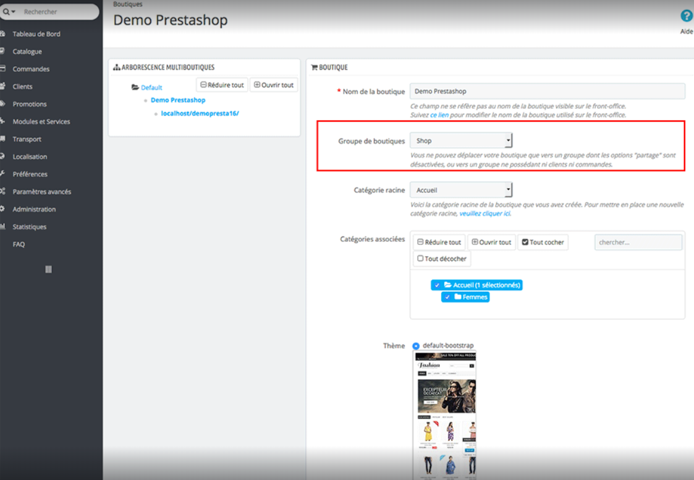This screenshot has height=480, width=694.
Task: Select Promotions in the sidebar
Action: [30, 104]
